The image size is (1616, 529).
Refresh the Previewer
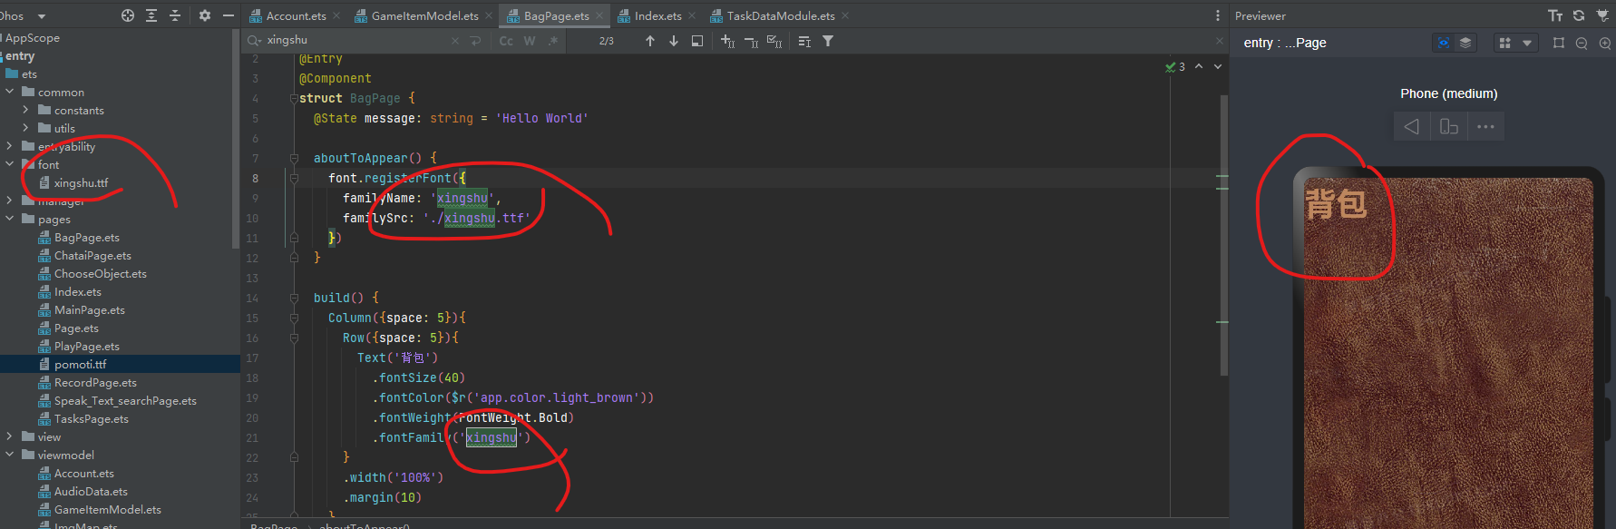click(x=1579, y=15)
